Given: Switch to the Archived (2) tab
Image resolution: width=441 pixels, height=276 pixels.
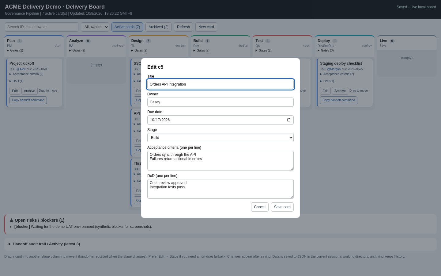Looking at the screenshot, I should (x=158, y=27).
